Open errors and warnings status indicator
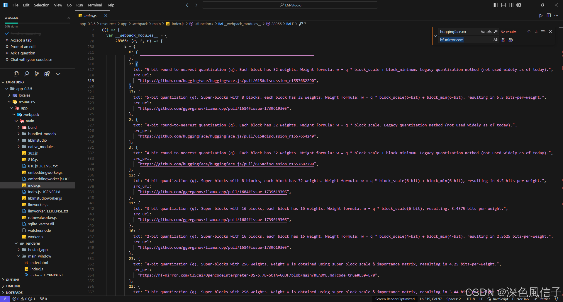563x302 pixels. coord(24,299)
